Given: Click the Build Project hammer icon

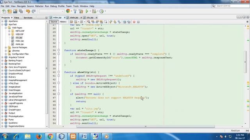Looking at the screenshot, I should click(x=75, y=11).
